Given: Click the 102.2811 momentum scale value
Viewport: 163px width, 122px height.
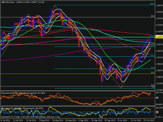Looking at the screenshot, I should click(159, 108).
